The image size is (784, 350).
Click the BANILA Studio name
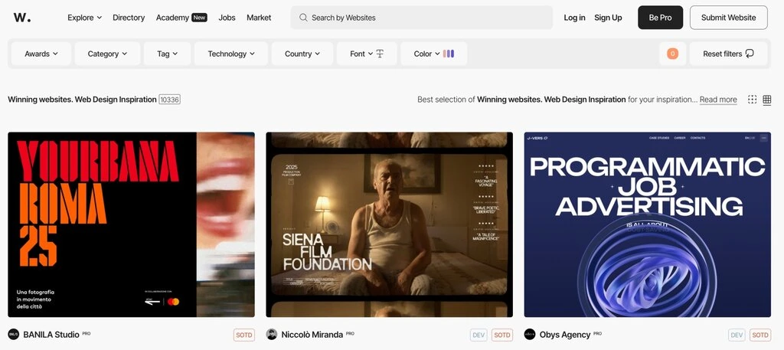tap(51, 335)
